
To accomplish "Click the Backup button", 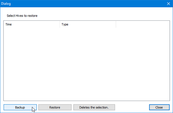I will click(20, 107).
